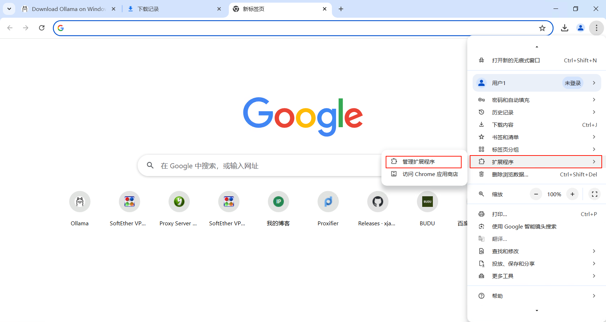Decrease zoom with the minus button
This screenshot has width=606, height=322.
click(x=536, y=194)
